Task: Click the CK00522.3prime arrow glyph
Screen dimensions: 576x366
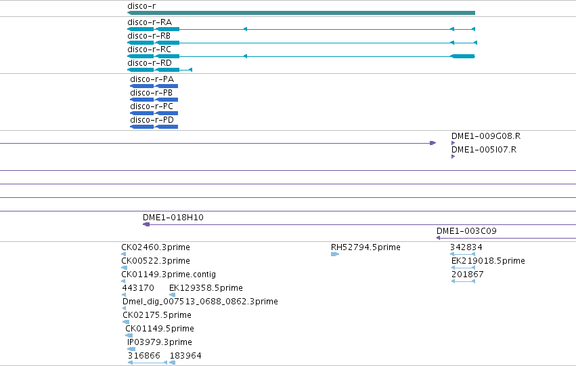Action: click(x=124, y=268)
